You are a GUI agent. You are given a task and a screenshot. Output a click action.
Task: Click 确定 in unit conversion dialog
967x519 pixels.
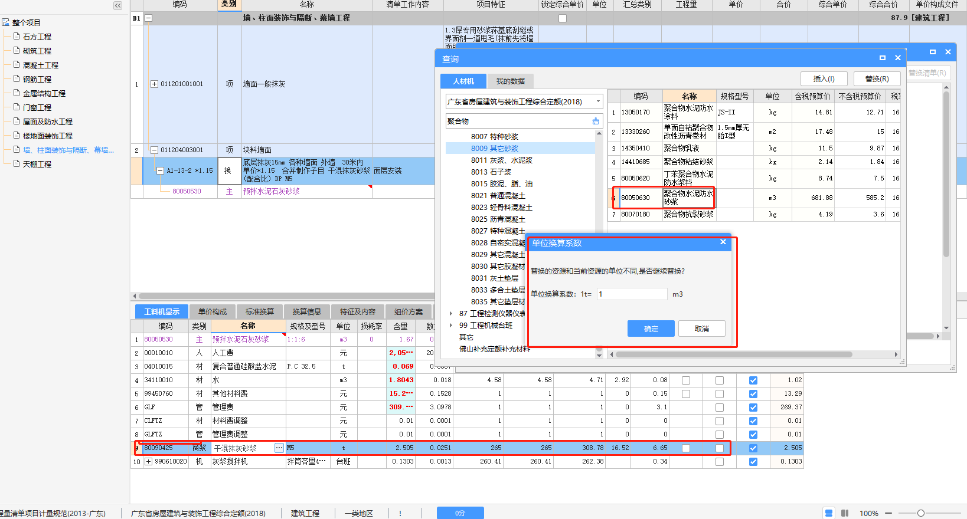[651, 329]
